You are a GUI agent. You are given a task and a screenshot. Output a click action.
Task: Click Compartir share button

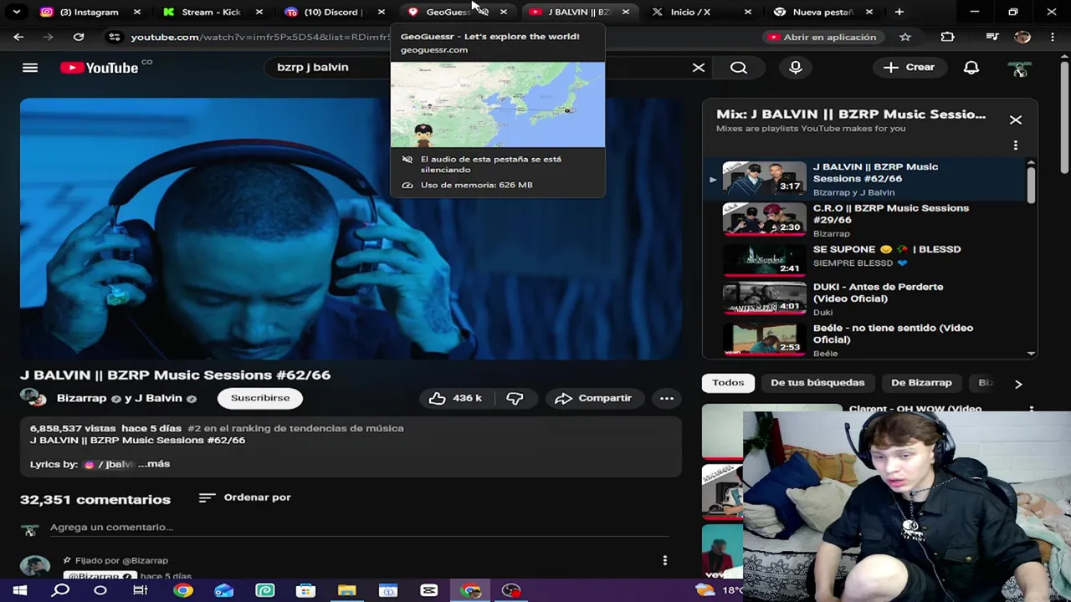coord(593,398)
